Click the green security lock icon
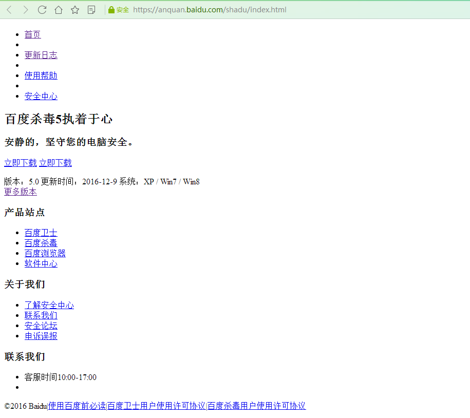The image size is (470, 418). click(x=111, y=10)
